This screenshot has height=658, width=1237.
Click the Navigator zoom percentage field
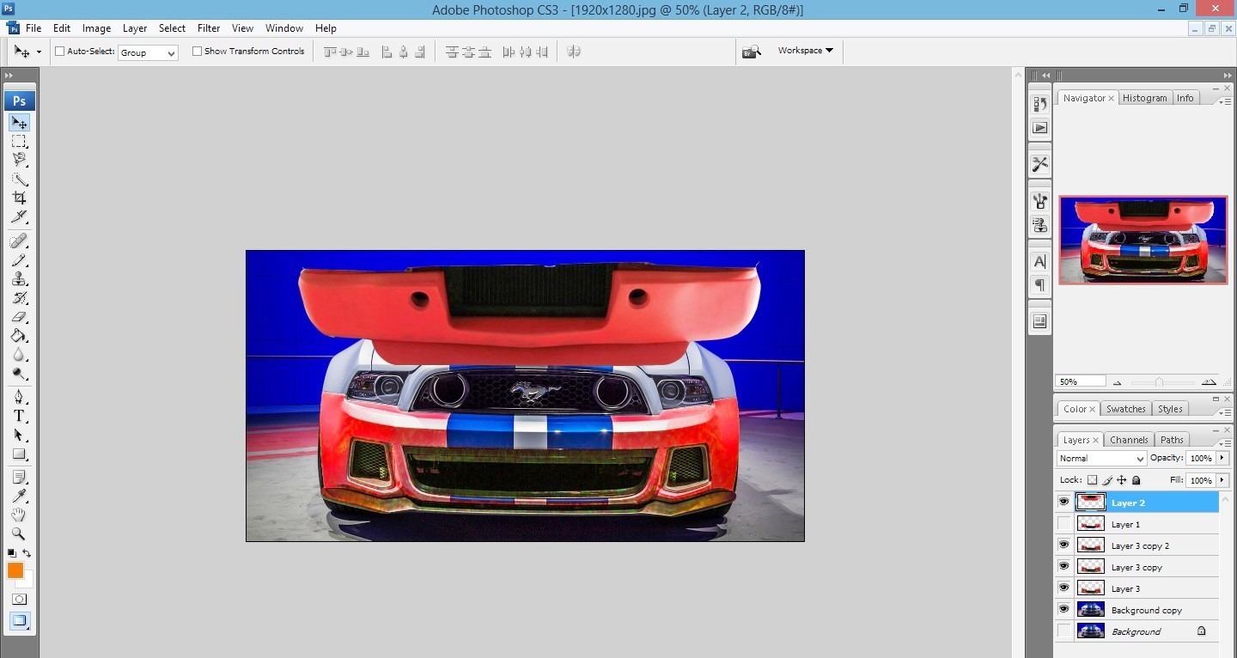[x=1080, y=381]
